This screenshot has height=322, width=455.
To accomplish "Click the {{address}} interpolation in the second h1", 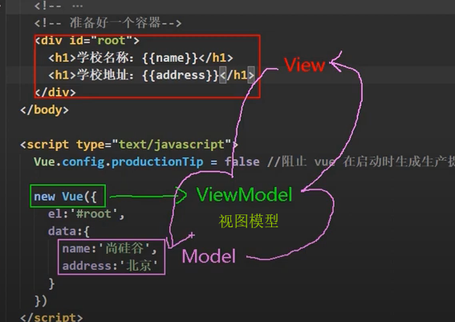I will coord(181,75).
